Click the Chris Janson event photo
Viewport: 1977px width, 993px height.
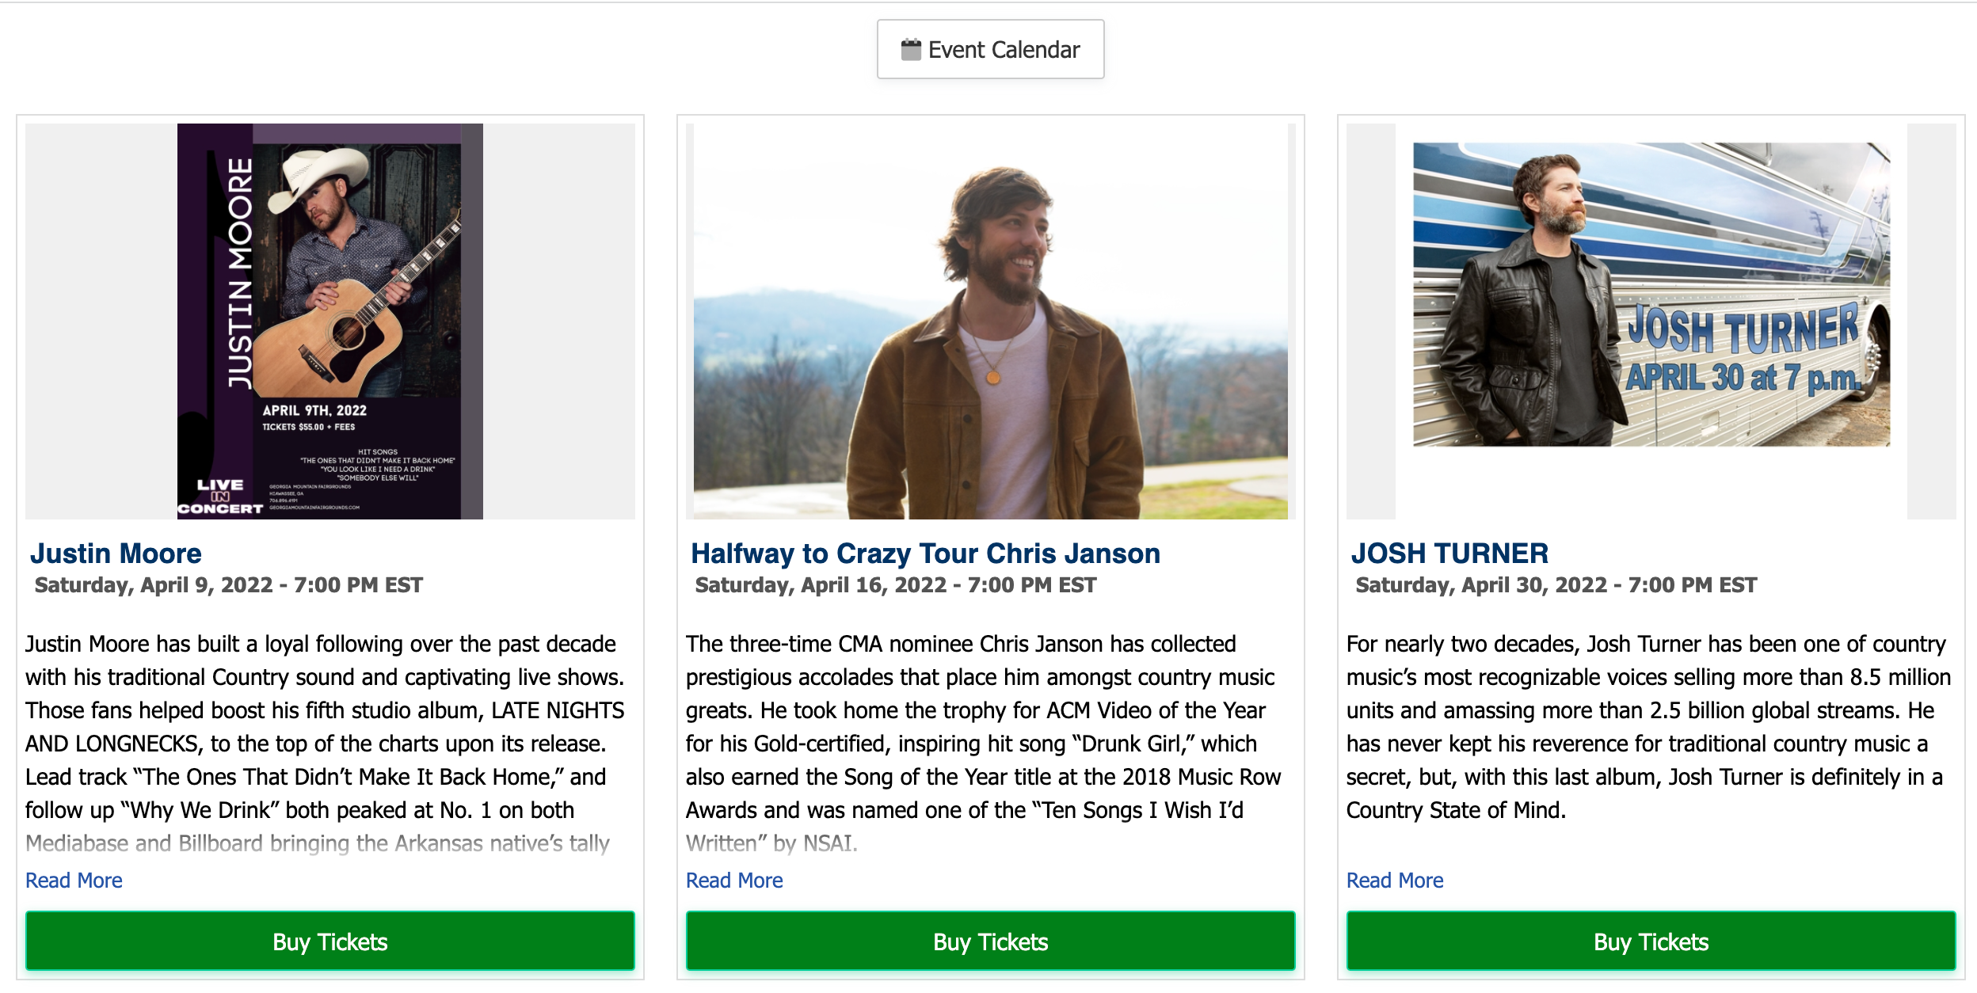(x=990, y=321)
